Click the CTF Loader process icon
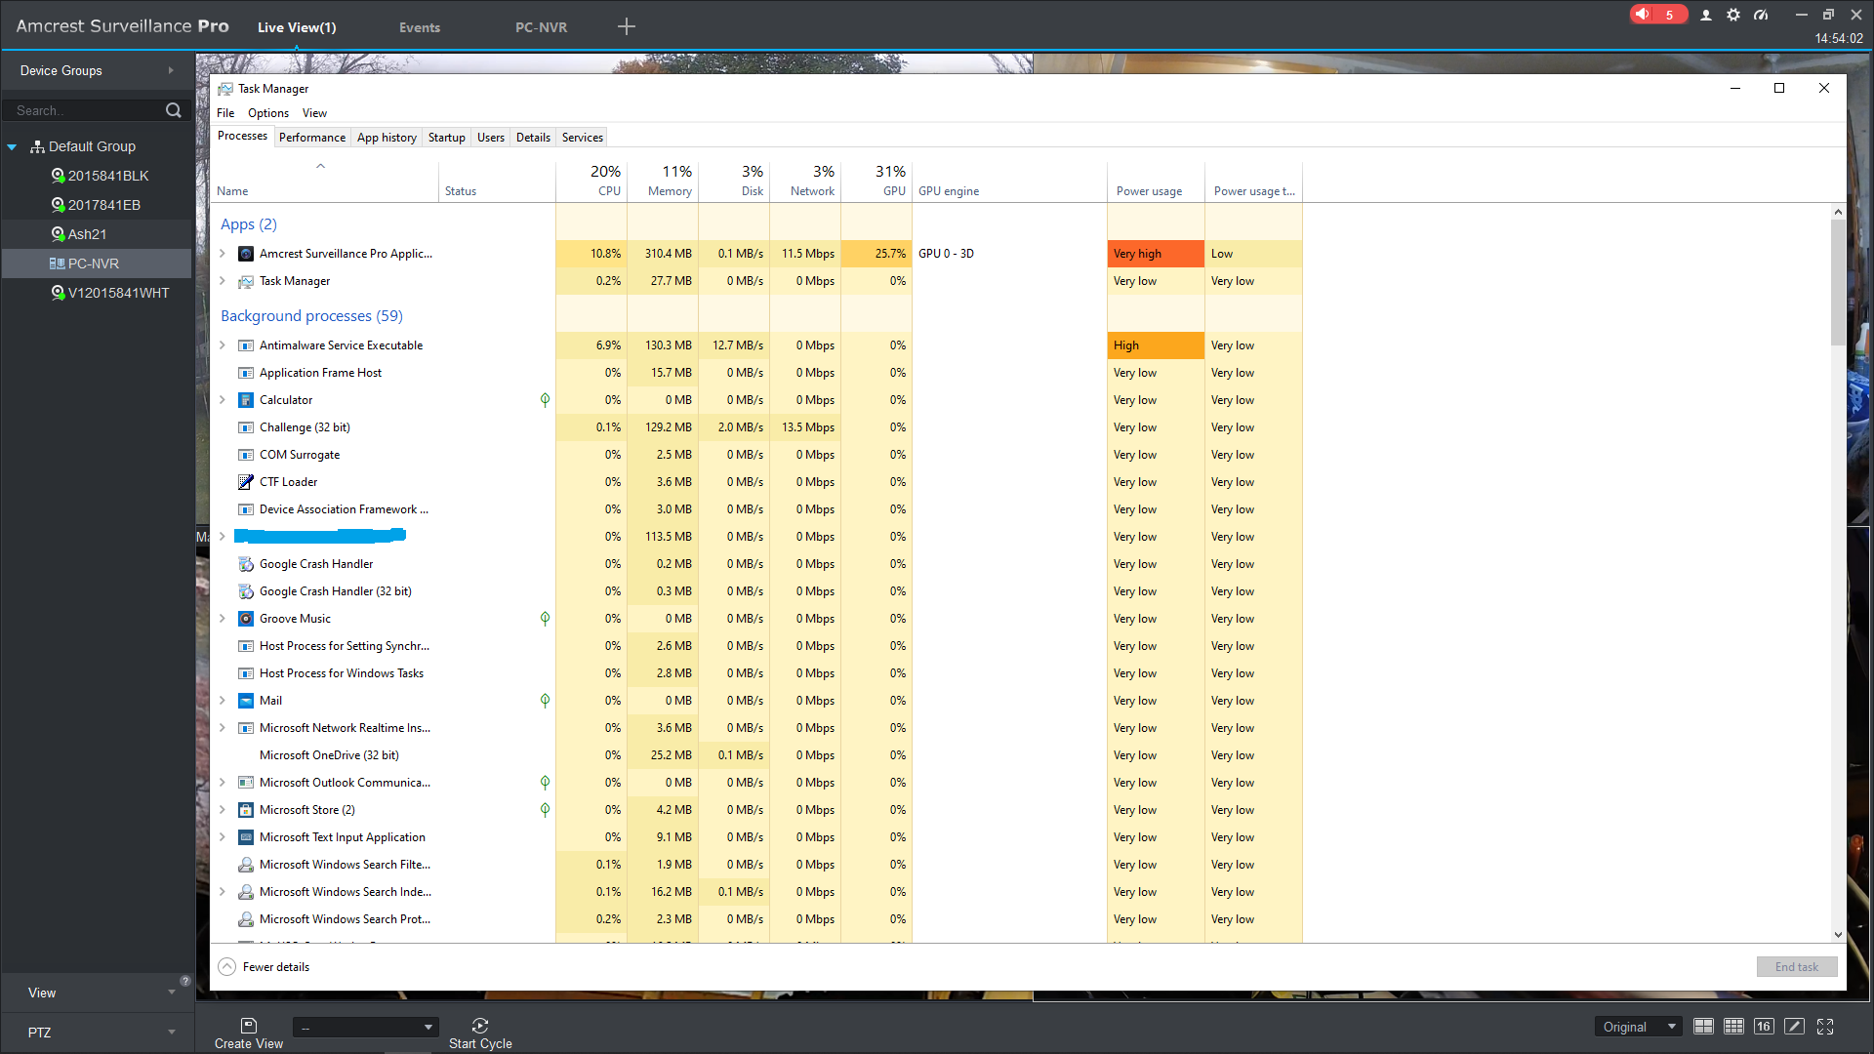The width and height of the screenshot is (1874, 1054). (x=246, y=482)
